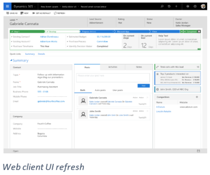210x175 pixels.
Task: Open Adrian Dumitrascu contact link
Action: pyautogui.click(x=49, y=37)
